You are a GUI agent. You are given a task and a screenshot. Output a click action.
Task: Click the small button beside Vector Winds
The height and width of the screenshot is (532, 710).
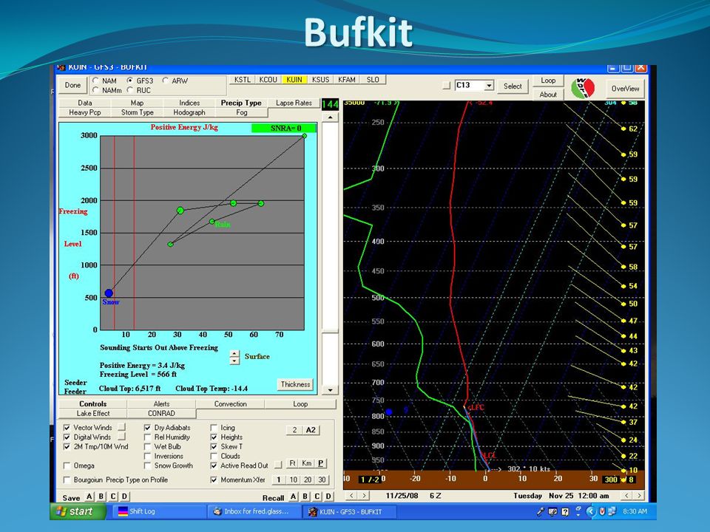121,427
